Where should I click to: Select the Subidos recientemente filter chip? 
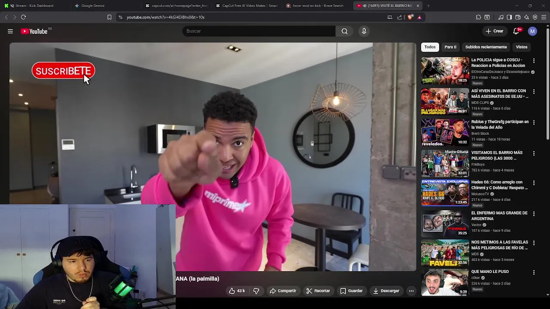pos(486,47)
